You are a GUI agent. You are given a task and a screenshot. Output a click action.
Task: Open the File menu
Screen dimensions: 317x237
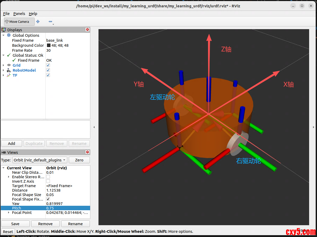[6, 14]
